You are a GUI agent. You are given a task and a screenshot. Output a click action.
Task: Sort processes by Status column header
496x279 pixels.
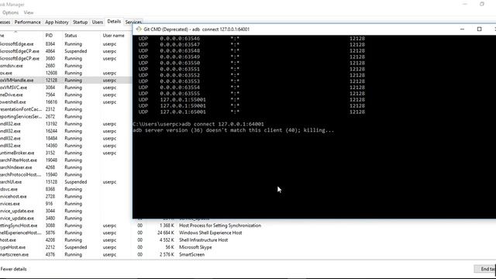[71, 36]
